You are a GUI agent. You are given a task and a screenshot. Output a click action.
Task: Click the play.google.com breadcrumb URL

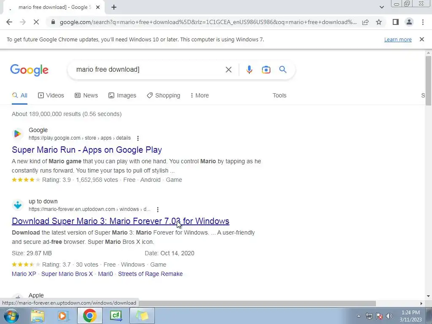pyautogui.click(x=80, y=138)
